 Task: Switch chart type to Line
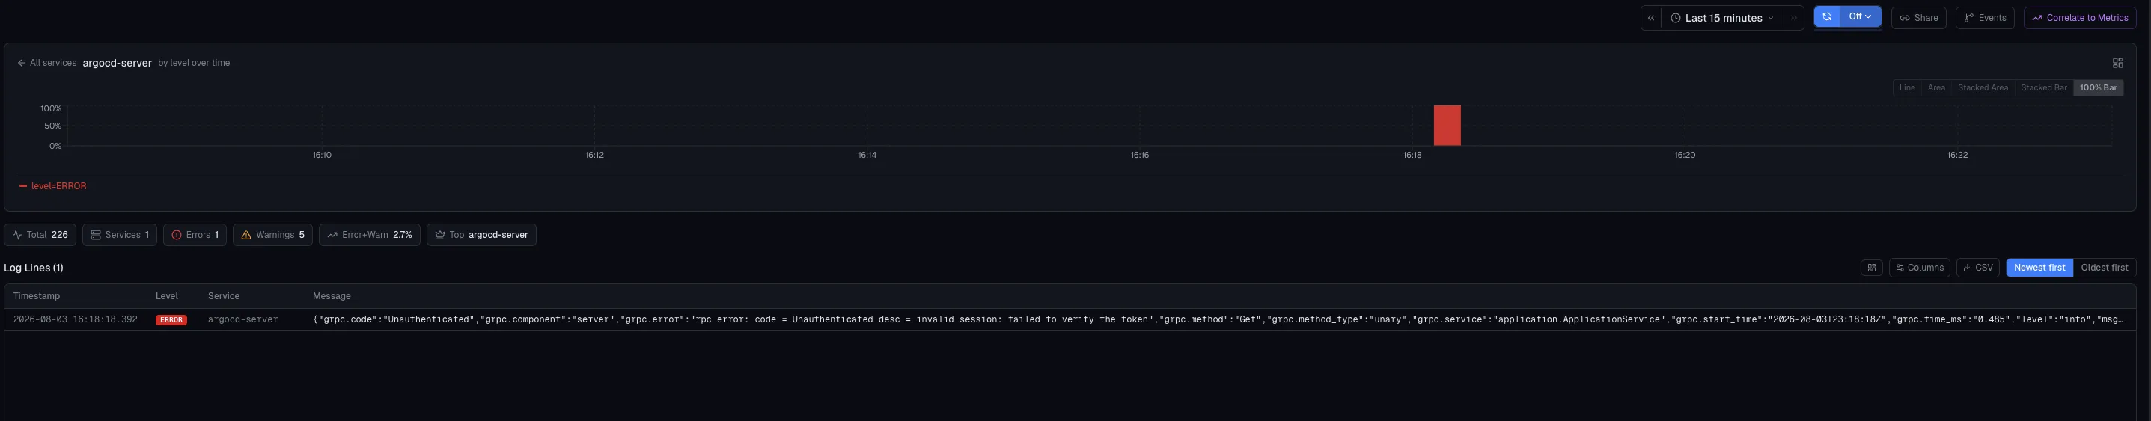pyautogui.click(x=1907, y=88)
